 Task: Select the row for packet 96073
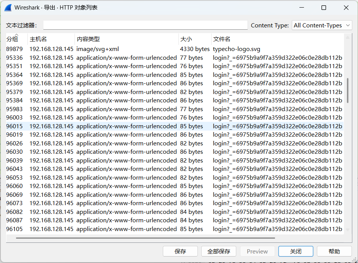pos(175,203)
